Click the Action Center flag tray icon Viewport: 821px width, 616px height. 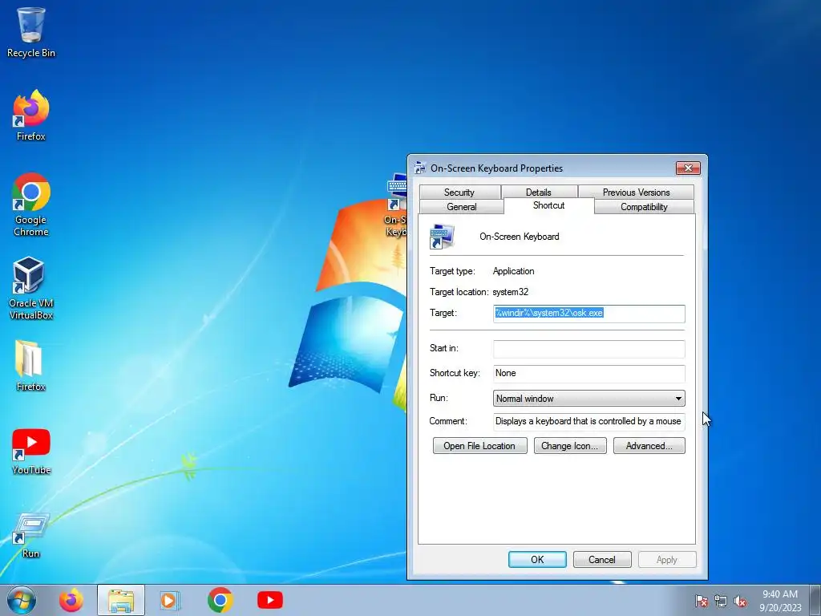(x=701, y=602)
